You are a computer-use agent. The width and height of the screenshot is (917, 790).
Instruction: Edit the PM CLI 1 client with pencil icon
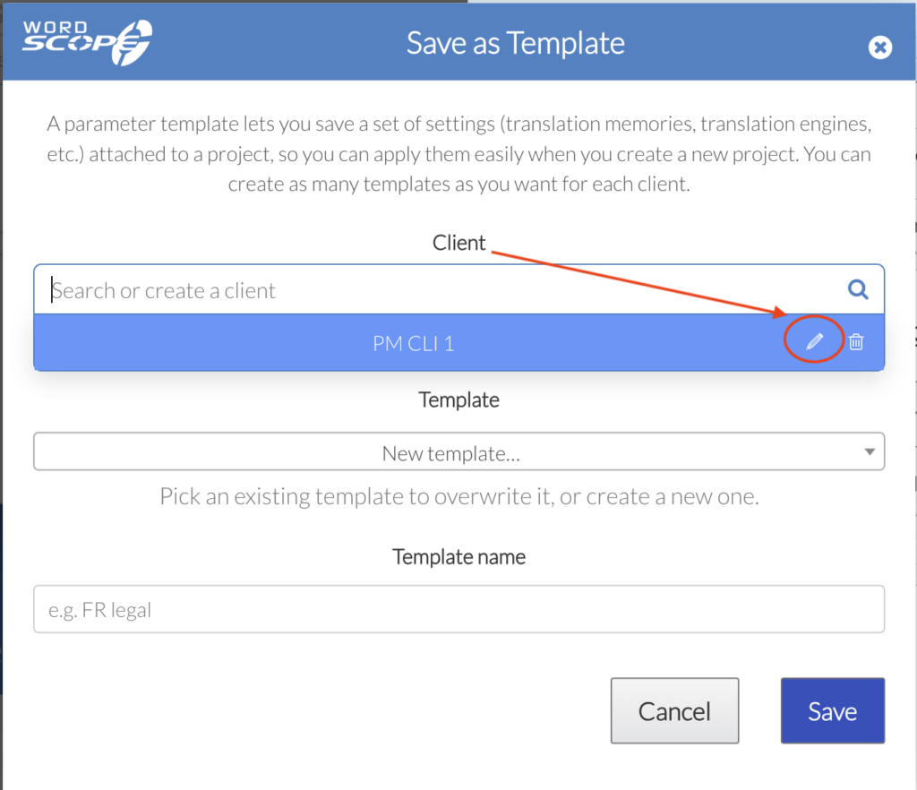click(x=814, y=341)
